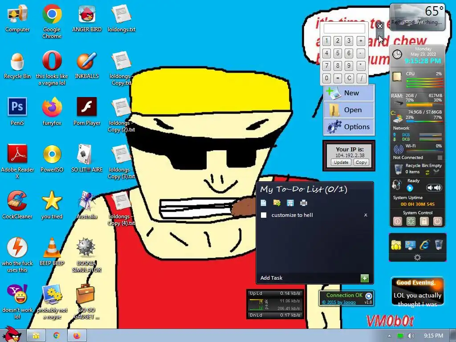Click the calculator multiply button
456x342 pixels.
[x=361, y=66]
